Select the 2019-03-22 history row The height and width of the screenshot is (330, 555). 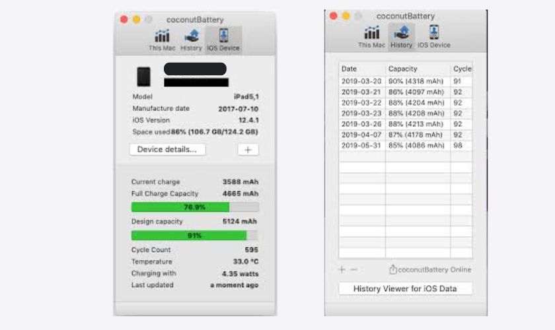[x=405, y=102]
